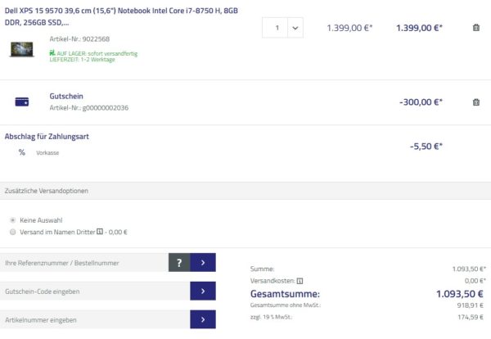Click the percent icon beside Vorkasse

pos(22,152)
